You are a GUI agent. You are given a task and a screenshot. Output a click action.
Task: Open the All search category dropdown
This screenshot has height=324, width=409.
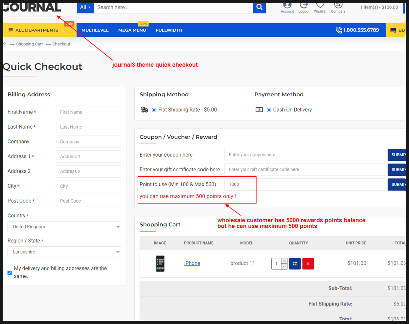85,7
